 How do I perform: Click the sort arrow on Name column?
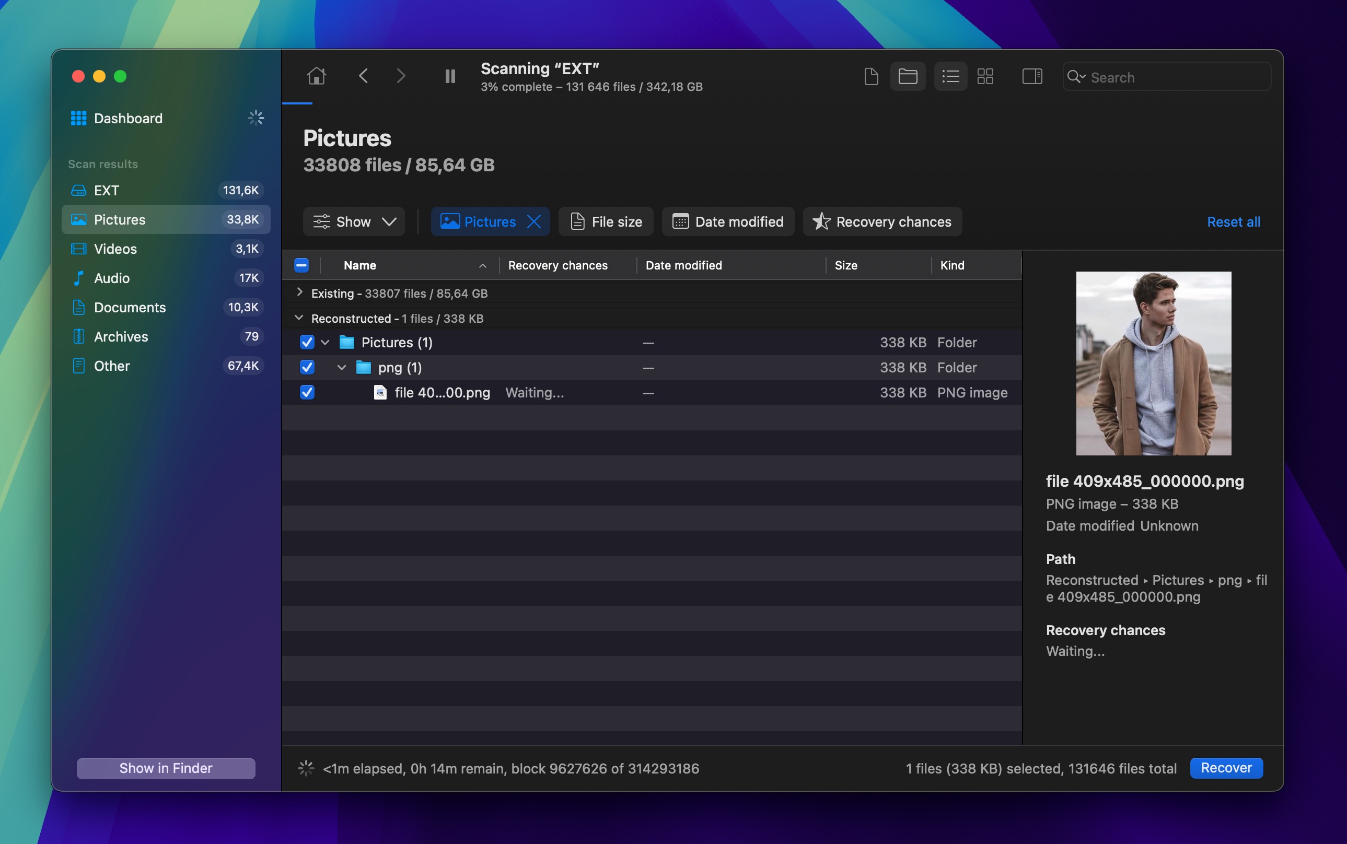(x=482, y=266)
